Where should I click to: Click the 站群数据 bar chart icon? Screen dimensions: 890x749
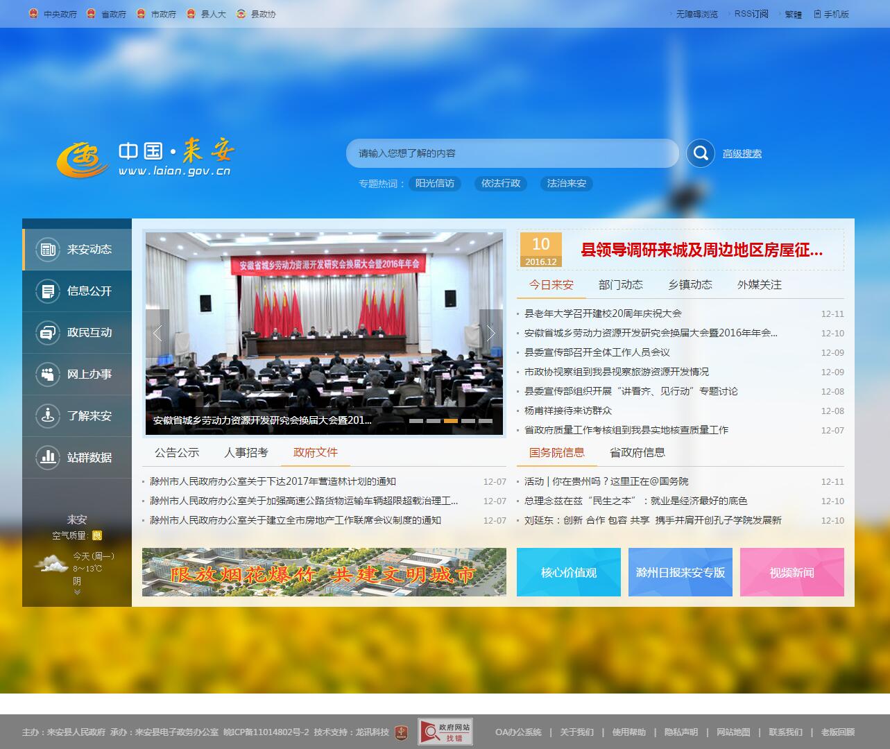(x=48, y=458)
